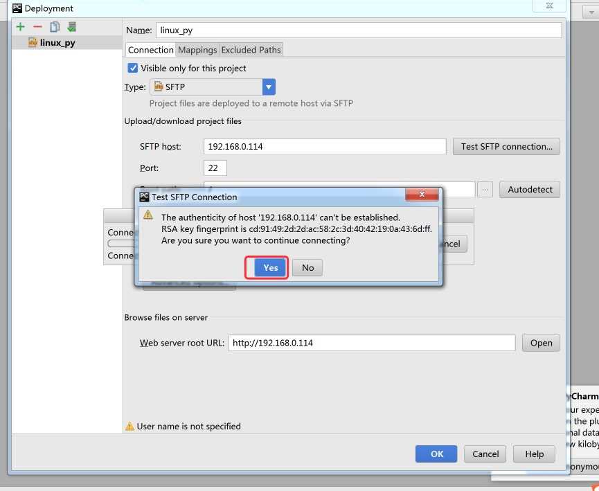599x491 pixels.
Task: Click the RSA key fingerprint message text
Action: click(x=296, y=229)
